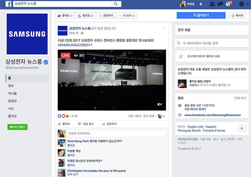Click 이영준's commenter avatar
Image resolution: width=251 pixels, height=177 pixels.
tap(61, 163)
